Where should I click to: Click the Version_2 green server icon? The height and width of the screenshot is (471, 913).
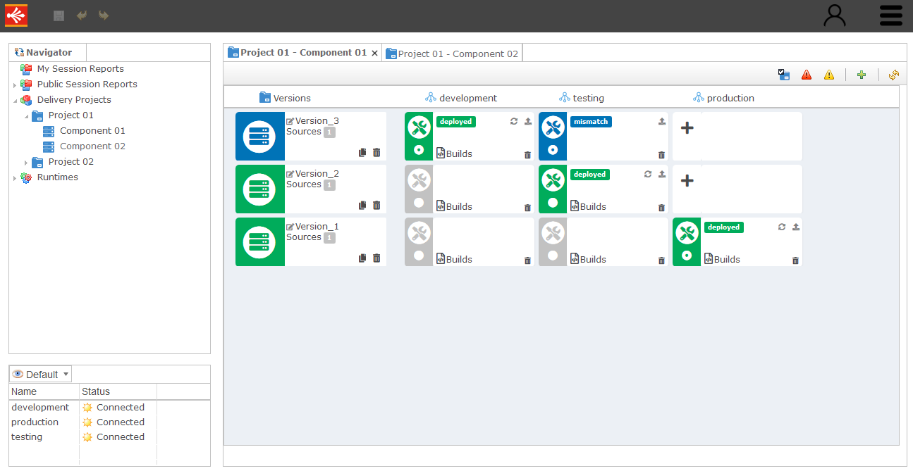(260, 189)
